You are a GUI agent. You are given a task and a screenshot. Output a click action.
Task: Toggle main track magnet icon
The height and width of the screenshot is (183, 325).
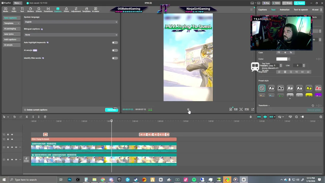point(259,117)
